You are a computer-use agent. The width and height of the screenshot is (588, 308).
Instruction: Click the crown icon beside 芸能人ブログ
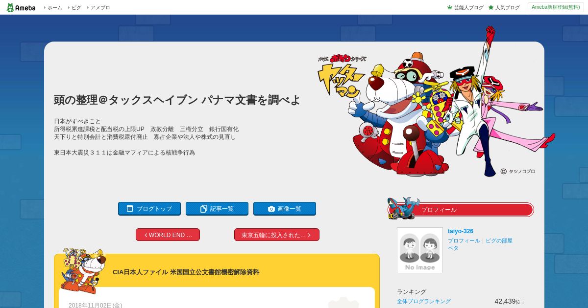point(450,7)
